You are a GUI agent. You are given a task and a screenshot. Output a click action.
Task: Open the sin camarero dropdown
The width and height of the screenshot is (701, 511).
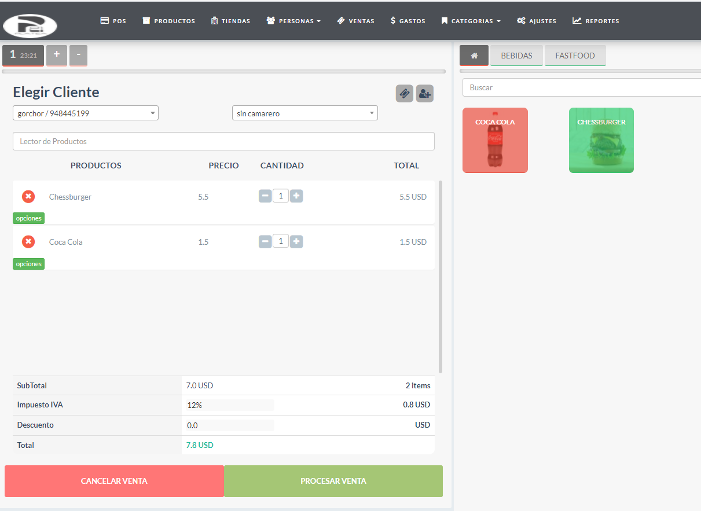click(x=304, y=113)
